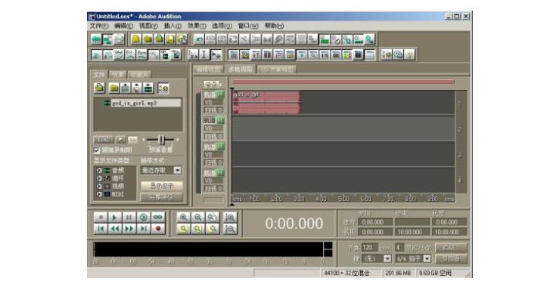Toggle the green button on track 1 header
The width and height of the screenshot is (550, 297).
[x=220, y=94]
